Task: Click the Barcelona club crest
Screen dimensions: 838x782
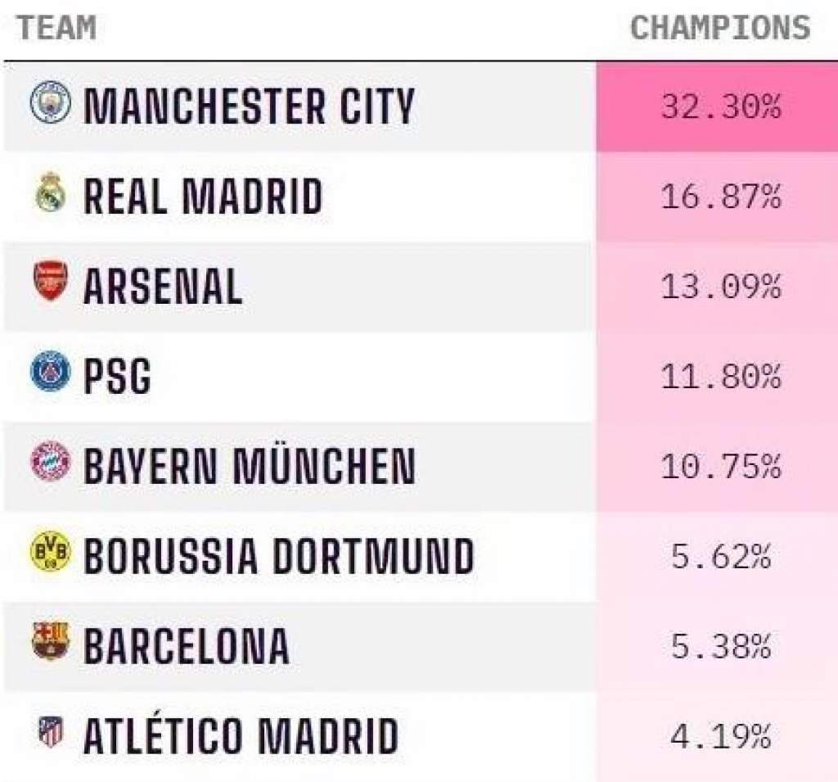Action: tap(51, 641)
